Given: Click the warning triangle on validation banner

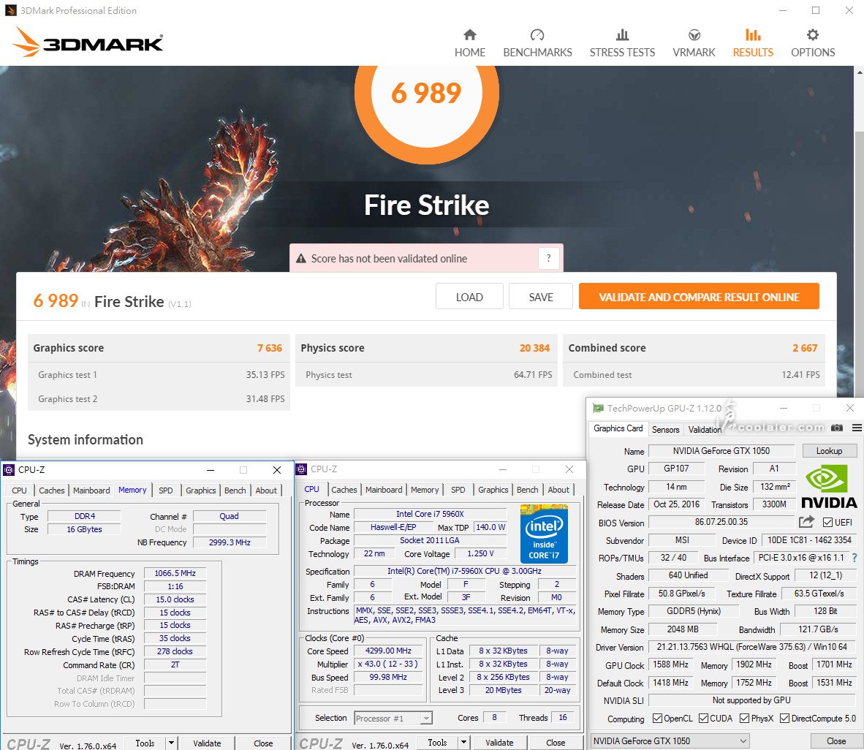Looking at the screenshot, I should pyautogui.click(x=301, y=259).
